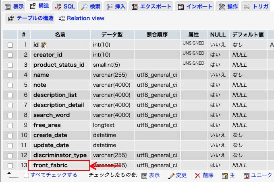Click the トリガ tab icon
Image resolution: width=274 pixels, height=182 pixels.
[247, 7]
